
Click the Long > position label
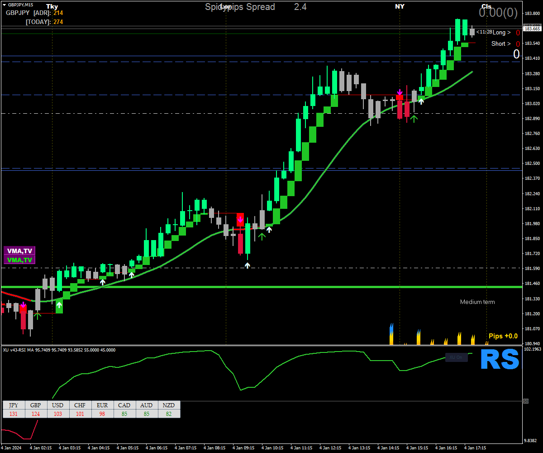click(x=501, y=32)
